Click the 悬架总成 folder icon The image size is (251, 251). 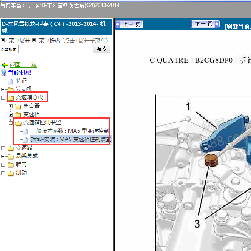(x=10, y=156)
